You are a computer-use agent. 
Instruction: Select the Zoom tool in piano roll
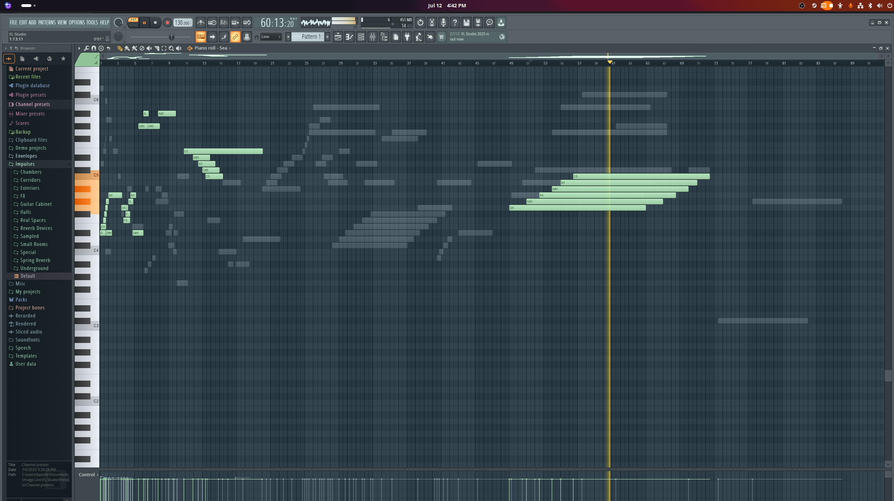click(x=171, y=48)
